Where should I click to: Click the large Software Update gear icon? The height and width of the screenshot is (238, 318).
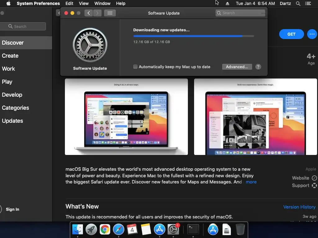pos(90,45)
